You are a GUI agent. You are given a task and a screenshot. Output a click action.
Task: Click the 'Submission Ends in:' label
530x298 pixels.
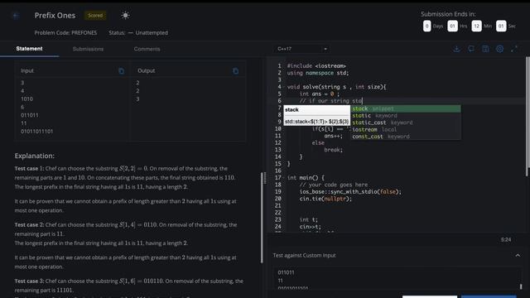[448, 14]
